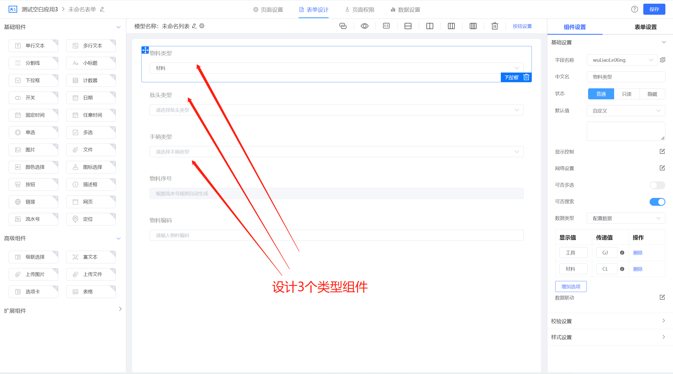This screenshot has width=673, height=374.
Task: Click the 增加选项 button
Action: [x=571, y=286]
